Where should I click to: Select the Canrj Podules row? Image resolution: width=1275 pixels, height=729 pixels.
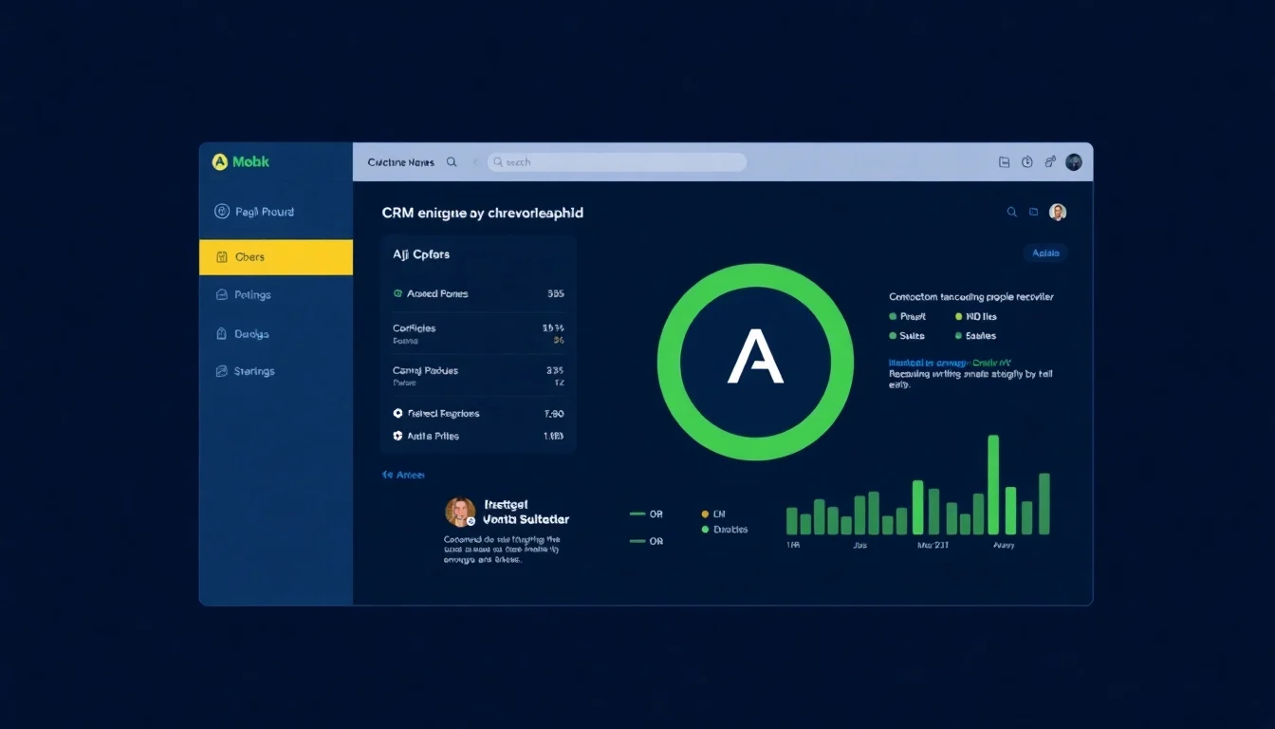click(478, 376)
